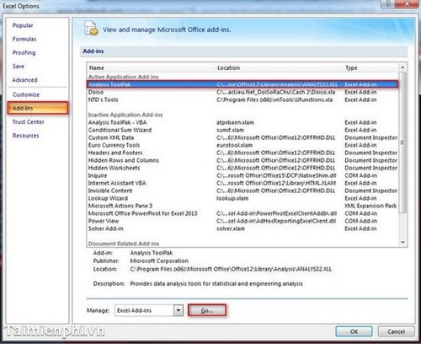Select the NTD's Tools add-in
The image size is (421, 344).
(242, 99)
